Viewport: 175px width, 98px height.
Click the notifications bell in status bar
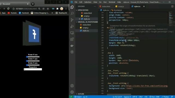[x=172, y=97]
